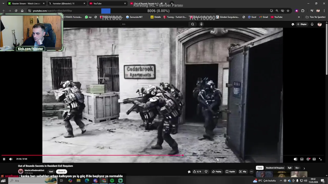Image resolution: width=328 pixels, height=184 pixels.
Task: Open Windows notification center icon
Action: 323,181
